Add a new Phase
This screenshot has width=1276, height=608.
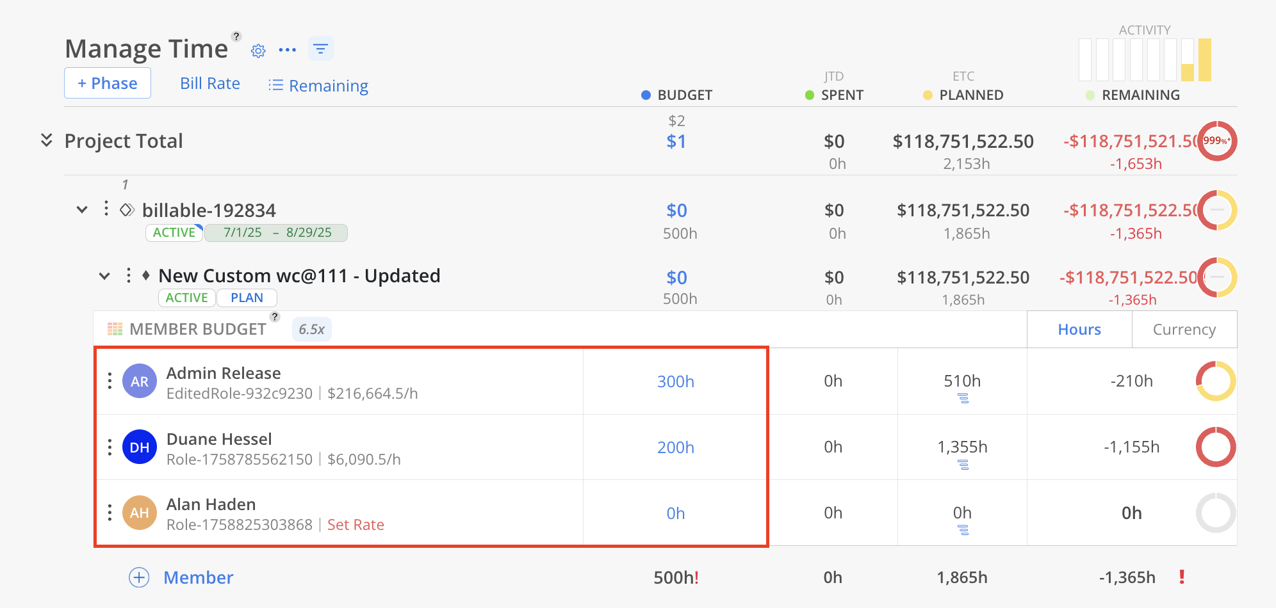pos(108,83)
